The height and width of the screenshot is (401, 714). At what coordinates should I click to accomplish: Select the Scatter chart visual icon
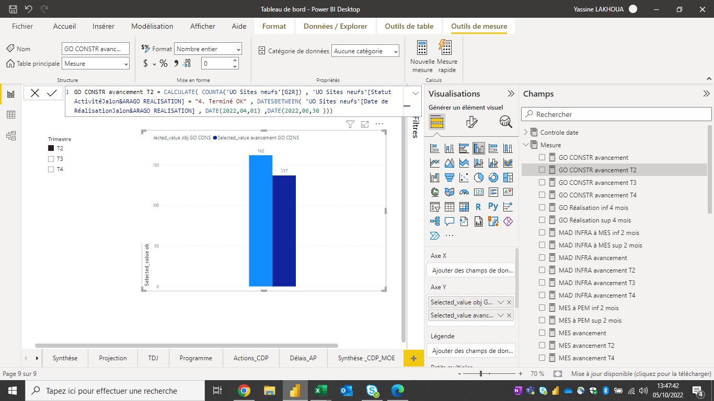[x=464, y=178]
